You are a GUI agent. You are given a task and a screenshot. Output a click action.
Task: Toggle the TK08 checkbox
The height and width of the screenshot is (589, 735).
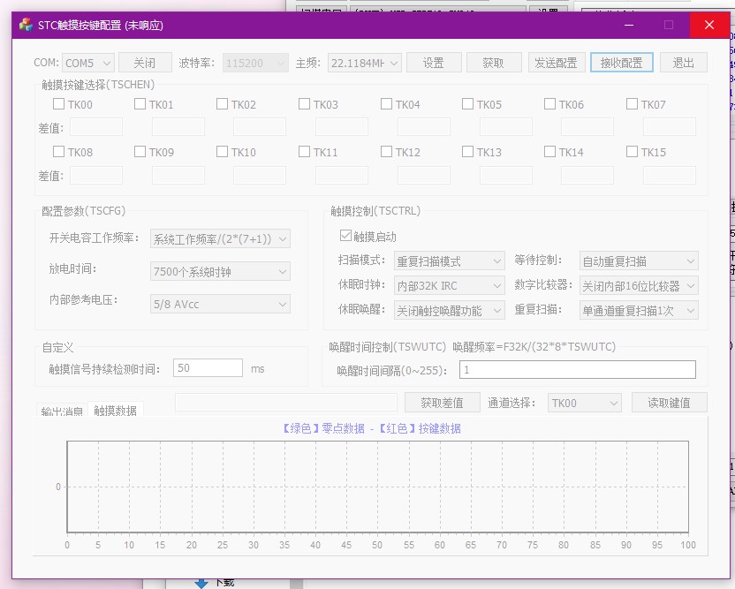point(58,151)
